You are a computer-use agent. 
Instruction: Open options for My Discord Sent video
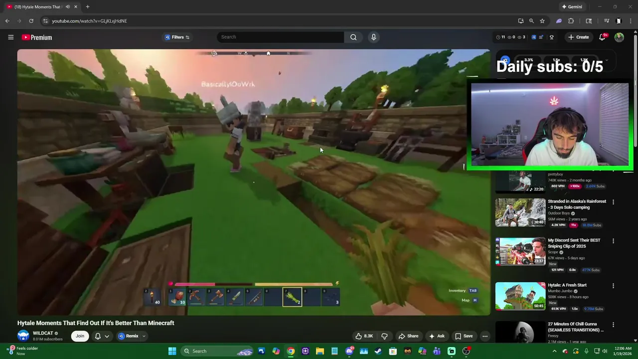tap(613, 241)
